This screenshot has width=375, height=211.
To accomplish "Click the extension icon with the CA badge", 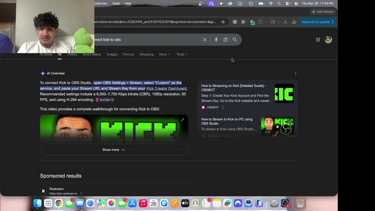I will (x=252, y=22).
